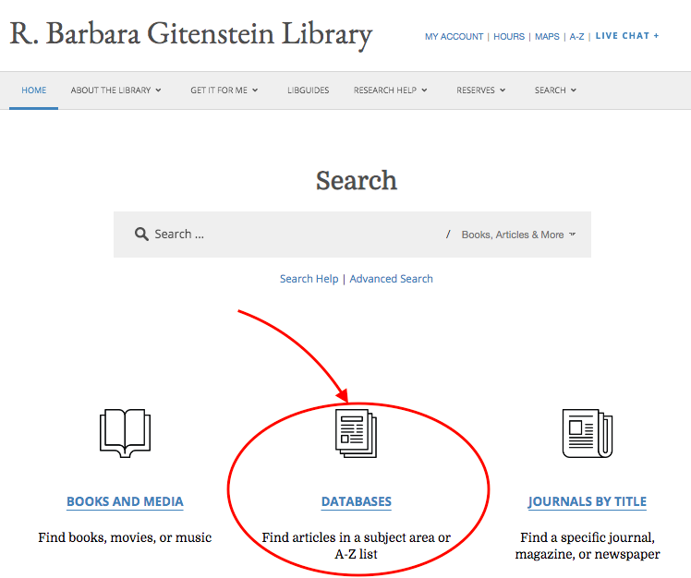Click the R. Barbara Gitenstein Library title
Screen dimensions: 691x578
pos(191,34)
